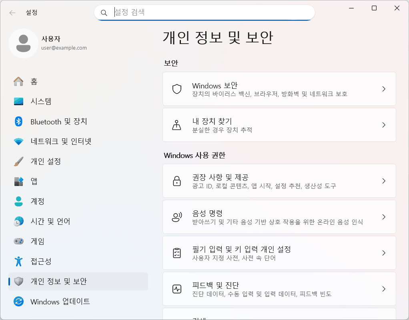
Task: Click the 홈 house icon
Action: click(x=18, y=81)
